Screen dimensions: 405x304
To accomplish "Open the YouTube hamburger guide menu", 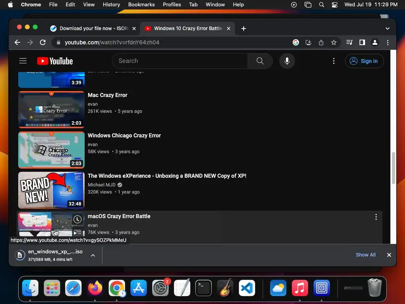I will tap(23, 61).
